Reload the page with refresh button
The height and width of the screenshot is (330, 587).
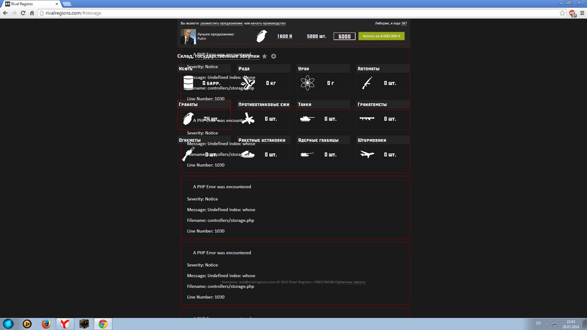click(23, 13)
